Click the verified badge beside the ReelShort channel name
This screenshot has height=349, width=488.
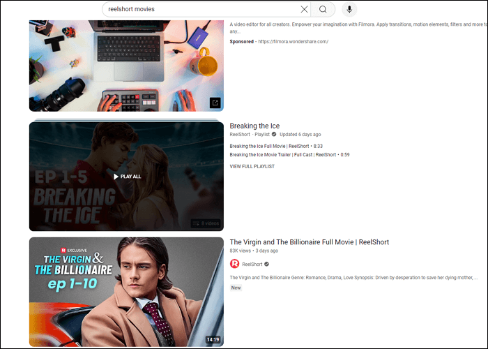267,265
